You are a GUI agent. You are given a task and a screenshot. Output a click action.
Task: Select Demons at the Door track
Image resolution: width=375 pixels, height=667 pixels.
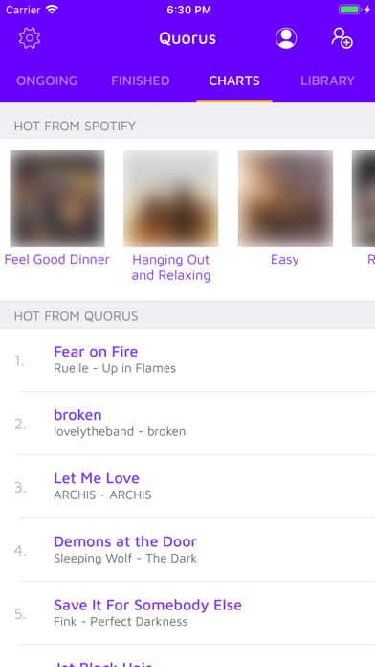[187, 550]
